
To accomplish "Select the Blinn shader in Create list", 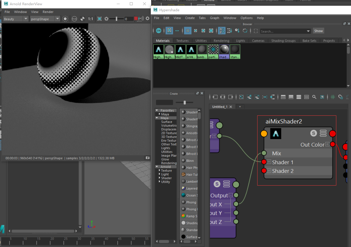I will (190, 161).
